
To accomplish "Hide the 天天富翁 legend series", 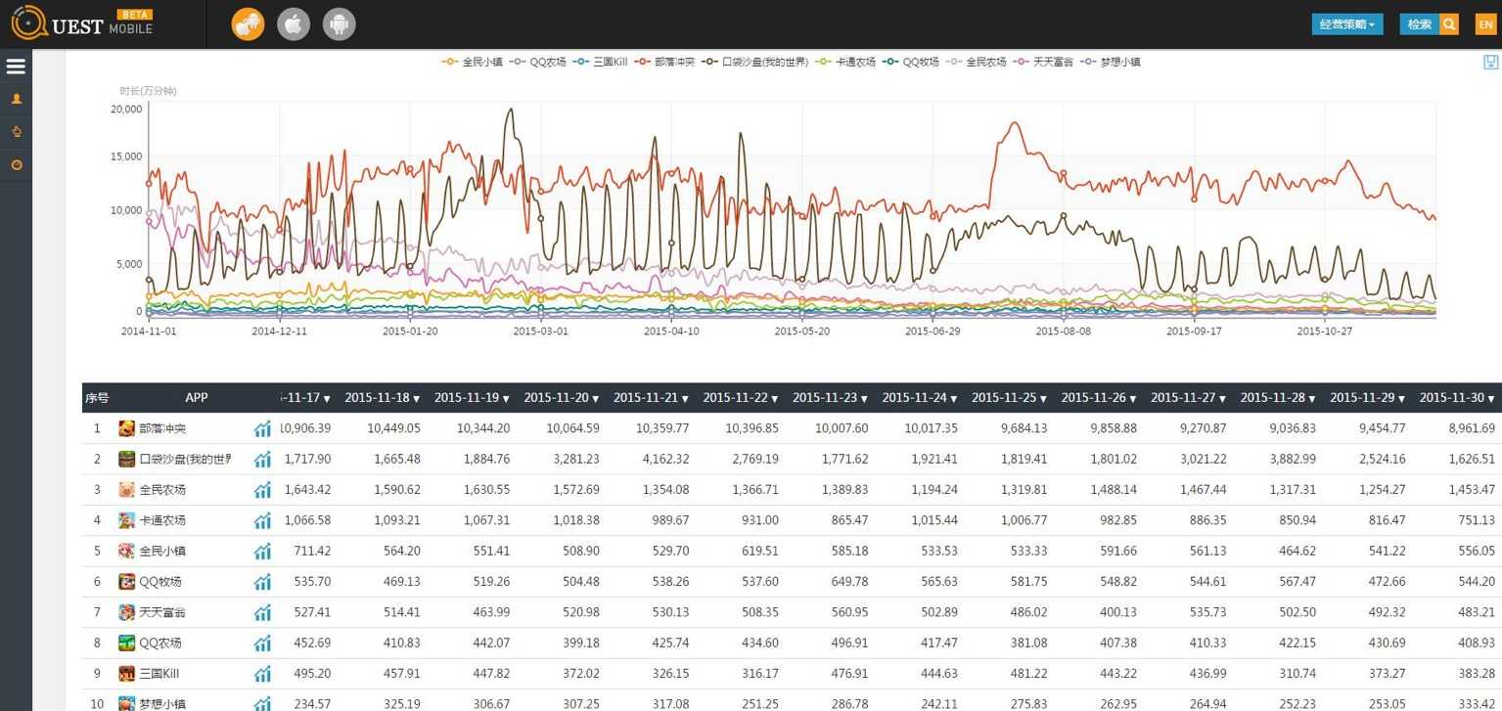I will [1044, 62].
